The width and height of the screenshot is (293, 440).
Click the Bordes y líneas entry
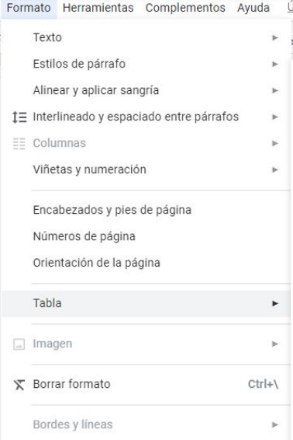pyautogui.click(x=146, y=424)
